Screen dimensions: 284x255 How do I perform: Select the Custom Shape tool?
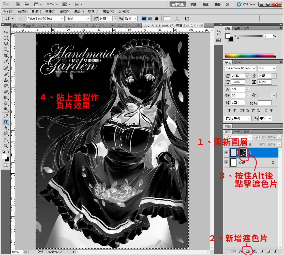pos(6,133)
